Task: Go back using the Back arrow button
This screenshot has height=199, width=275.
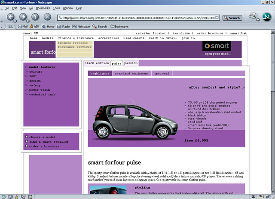Action: pyautogui.click(x=11, y=17)
